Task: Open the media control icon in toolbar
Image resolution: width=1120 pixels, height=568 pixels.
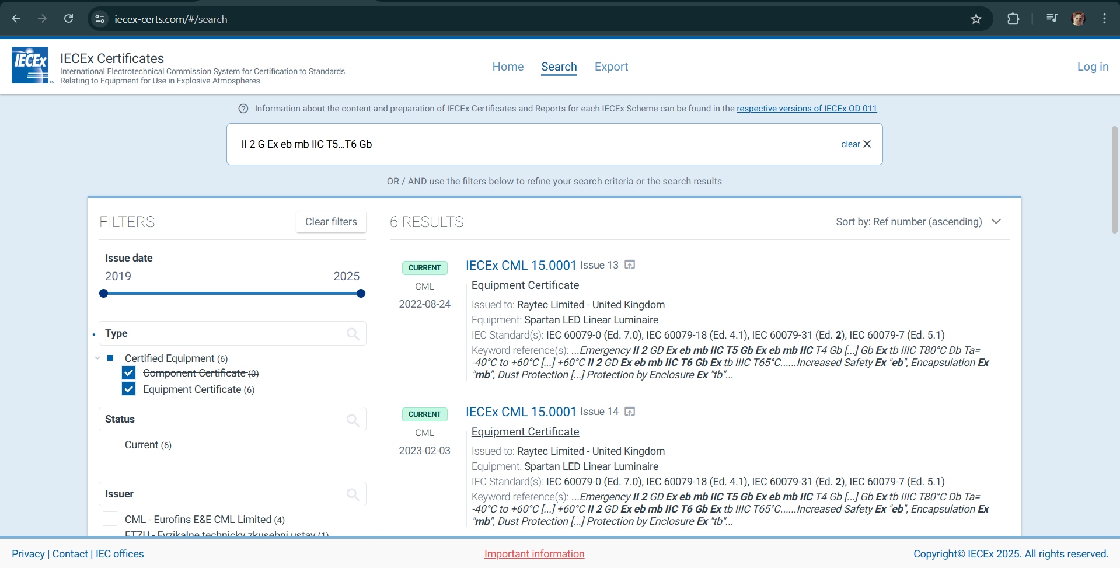Action: coord(1052,19)
